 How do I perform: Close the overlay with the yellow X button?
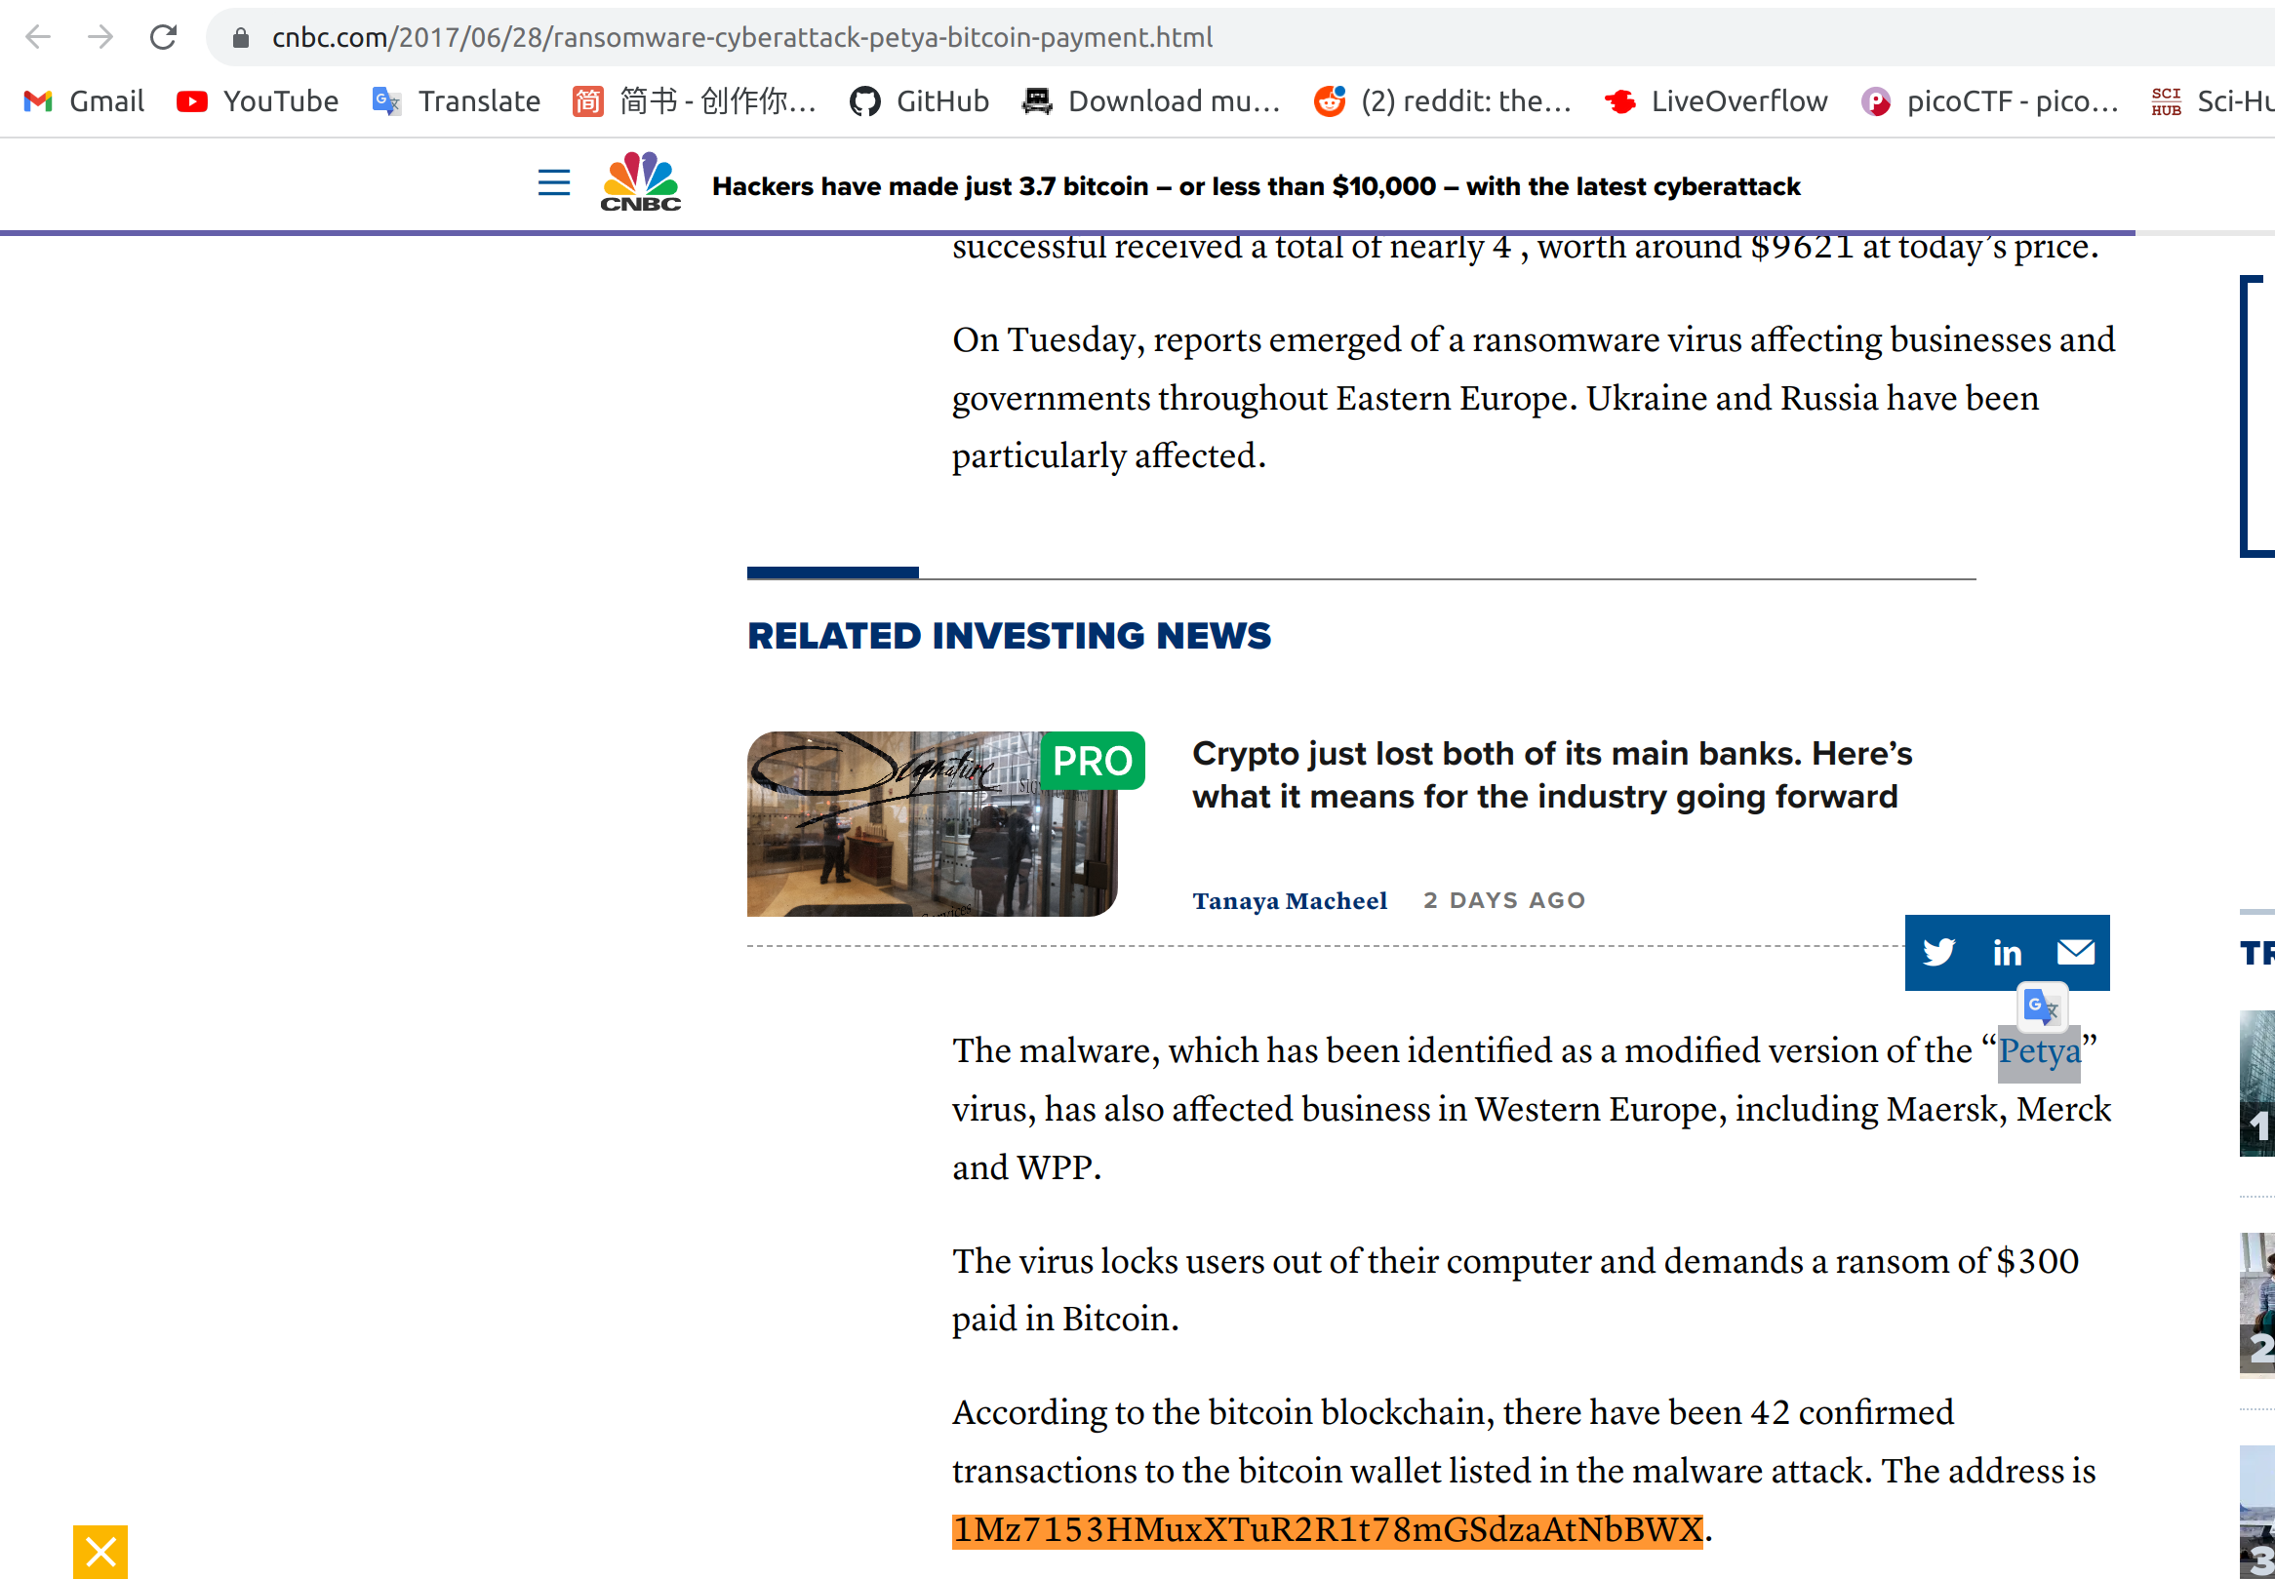[100, 1553]
